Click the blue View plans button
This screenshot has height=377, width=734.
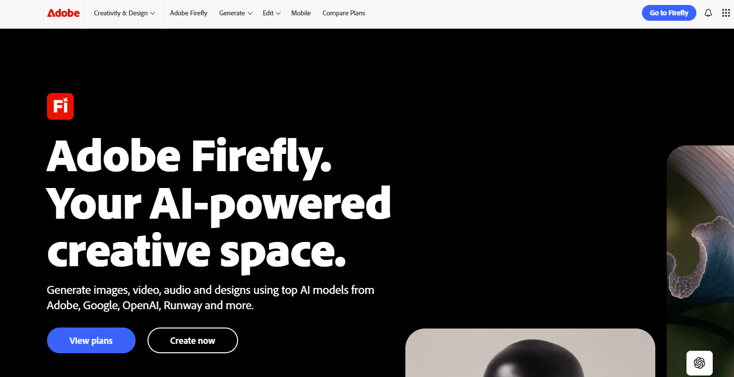91,340
